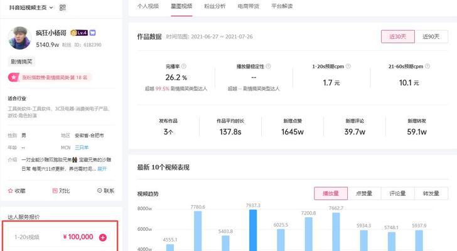Click the 59.1w new shares value
The image size is (457, 251).
point(417,132)
